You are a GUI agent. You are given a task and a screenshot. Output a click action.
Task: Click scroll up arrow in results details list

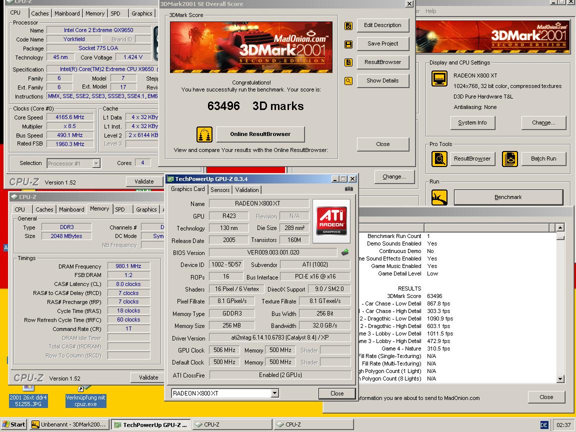pos(560,227)
